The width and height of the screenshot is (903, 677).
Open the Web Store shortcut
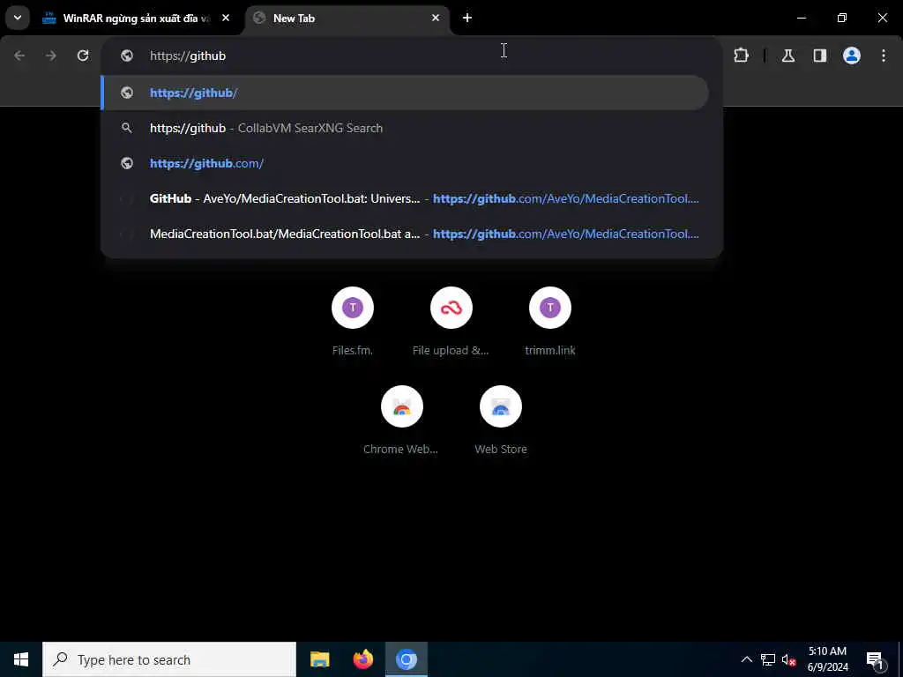pos(501,420)
